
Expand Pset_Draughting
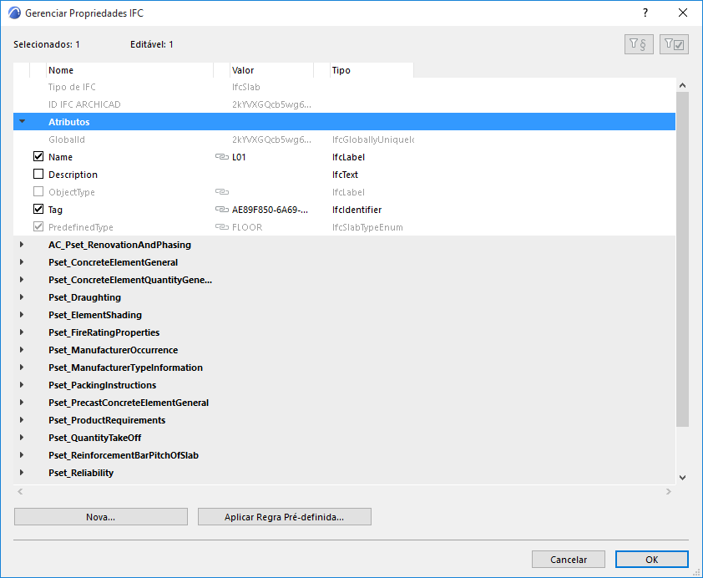[x=22, y=297]
